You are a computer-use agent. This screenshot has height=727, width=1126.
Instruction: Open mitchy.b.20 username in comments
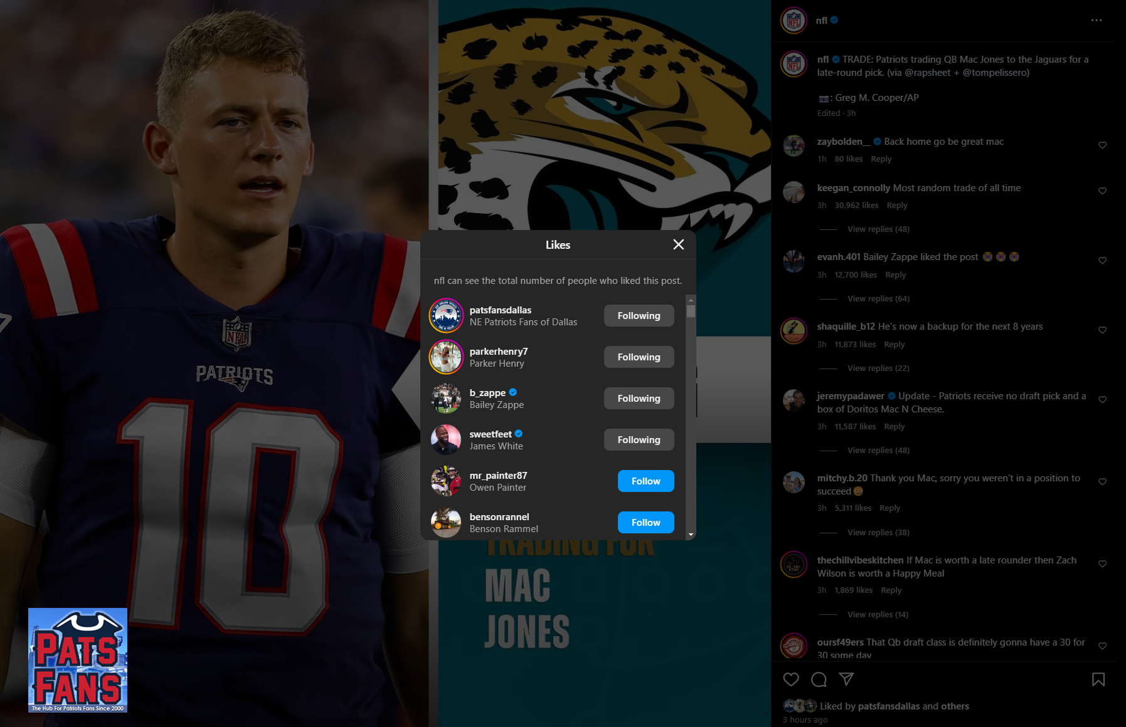click(x=842, y=478)
